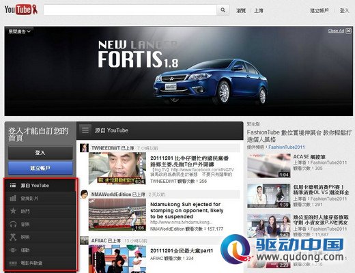Open 辦公室的好人緣穿搭教戰守則 video title

(321, 220)
